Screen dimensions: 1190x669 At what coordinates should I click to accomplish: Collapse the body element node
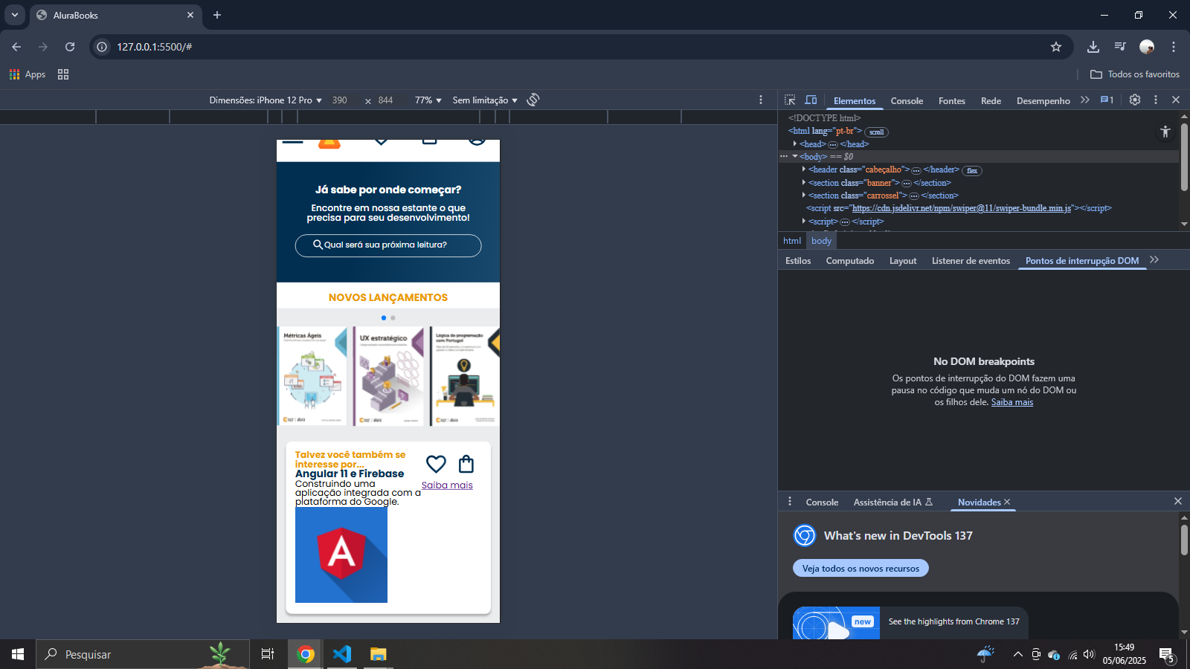click(x=795, y=157)
